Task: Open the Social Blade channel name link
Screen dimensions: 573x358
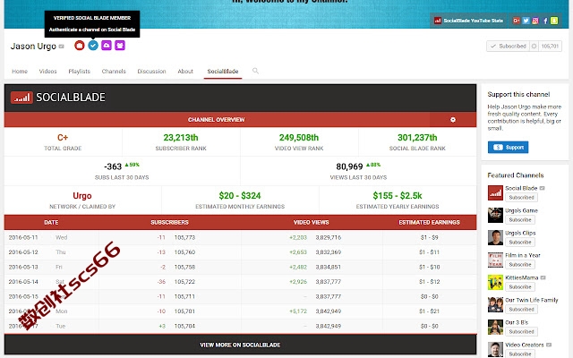Action: coord(521,188)
